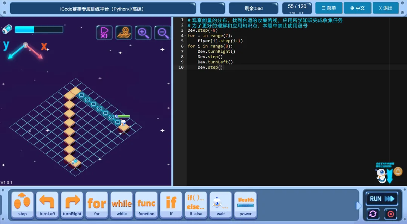Zoom out of the game scene
This screenshot has width=407, height=224.
click(163, 33)
